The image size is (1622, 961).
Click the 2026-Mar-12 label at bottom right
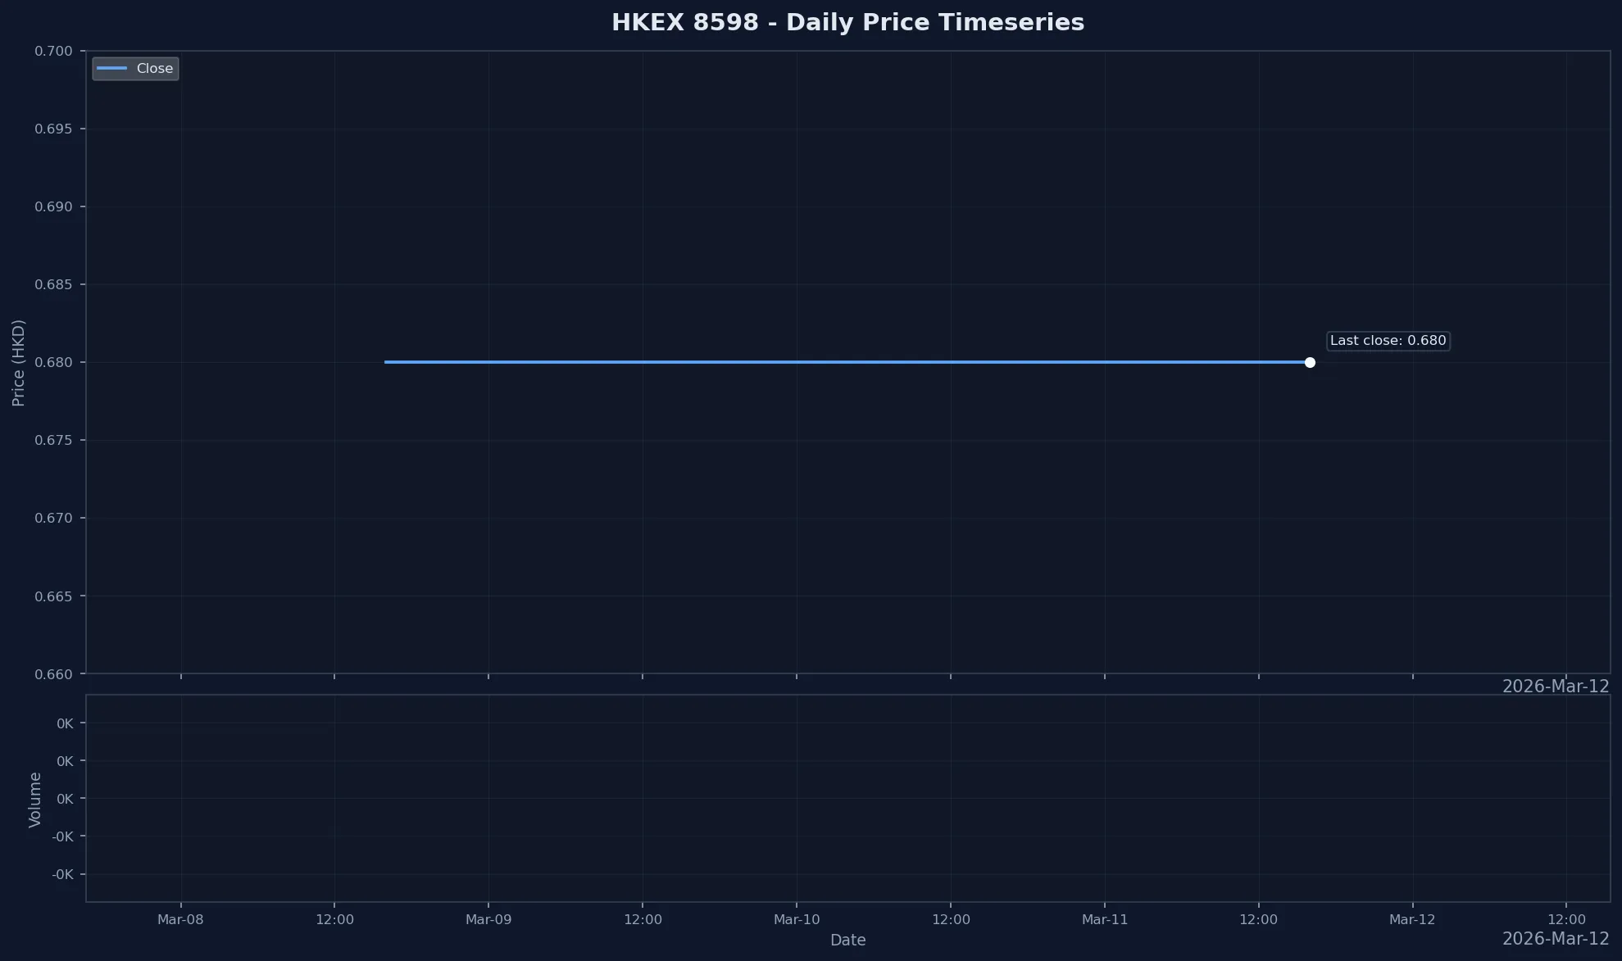coord(1556,939)
